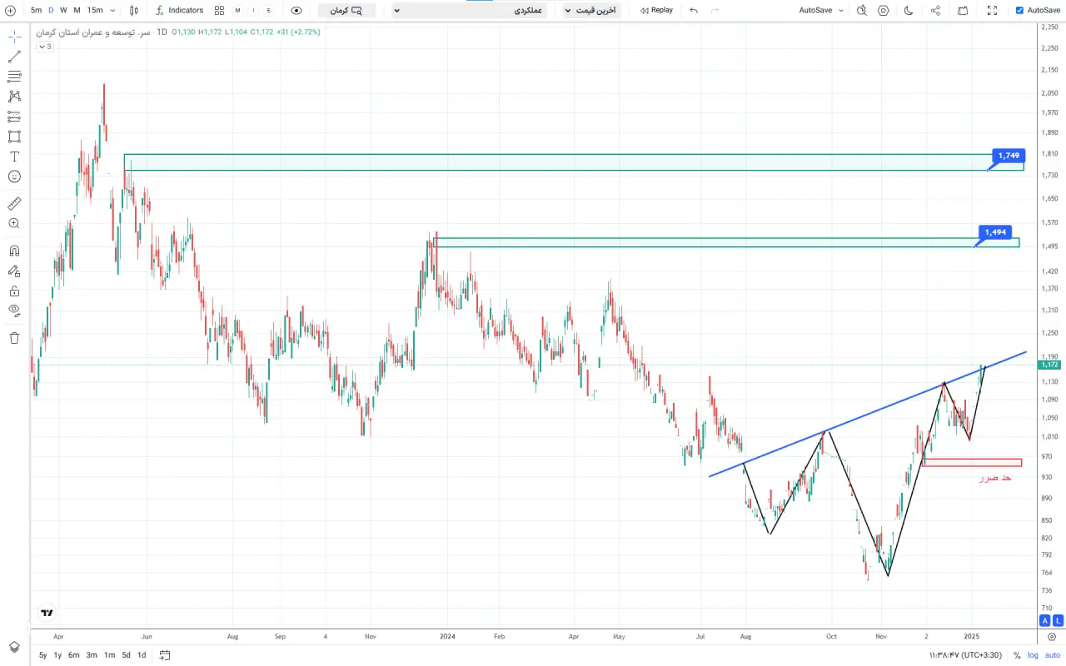Toggle lock all drawings
Viewport: 1066px width, 666px height.
point(14,291)
